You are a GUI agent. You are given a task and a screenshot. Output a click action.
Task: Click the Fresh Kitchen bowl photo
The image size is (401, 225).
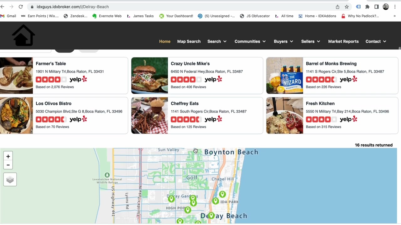(x=285, y=116)
